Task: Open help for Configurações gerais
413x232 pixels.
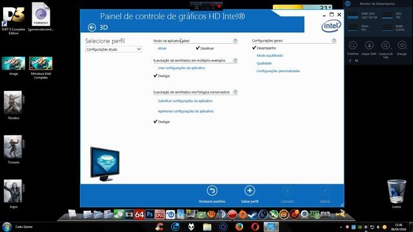Action: [x=334, y=41]
